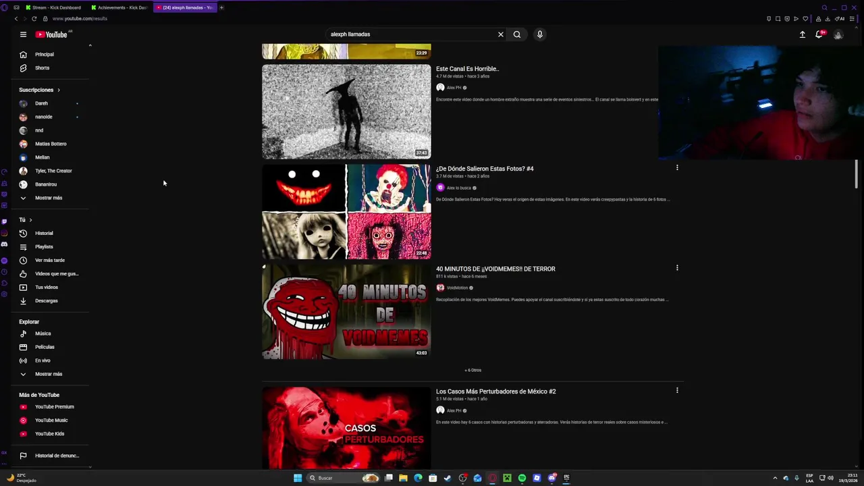
Task: Open the YouTube hamburger guide menu
Action: [x=23, y=34]
